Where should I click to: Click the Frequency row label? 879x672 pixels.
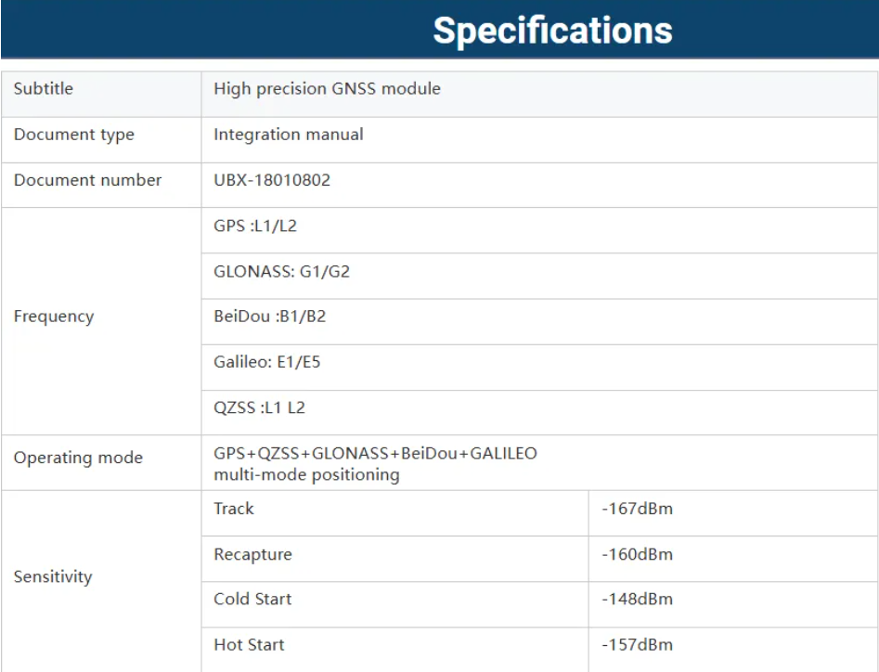pyautogui.click(x=54, y=317)
